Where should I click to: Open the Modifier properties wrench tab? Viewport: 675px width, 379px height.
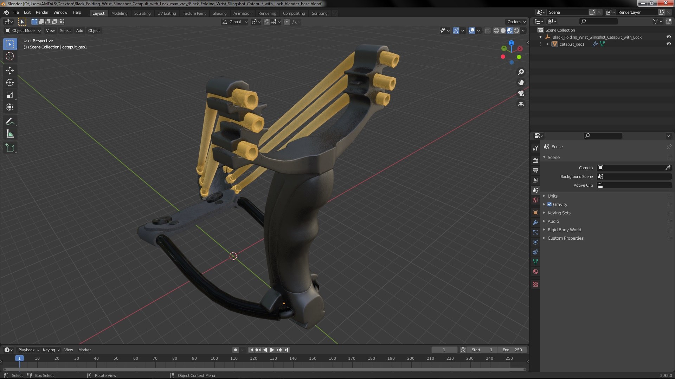click(535, 222)
